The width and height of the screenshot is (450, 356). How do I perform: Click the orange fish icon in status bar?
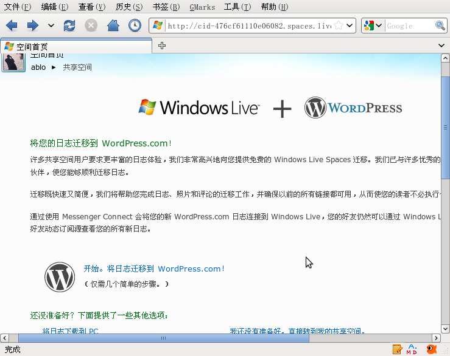coord(432,349)
